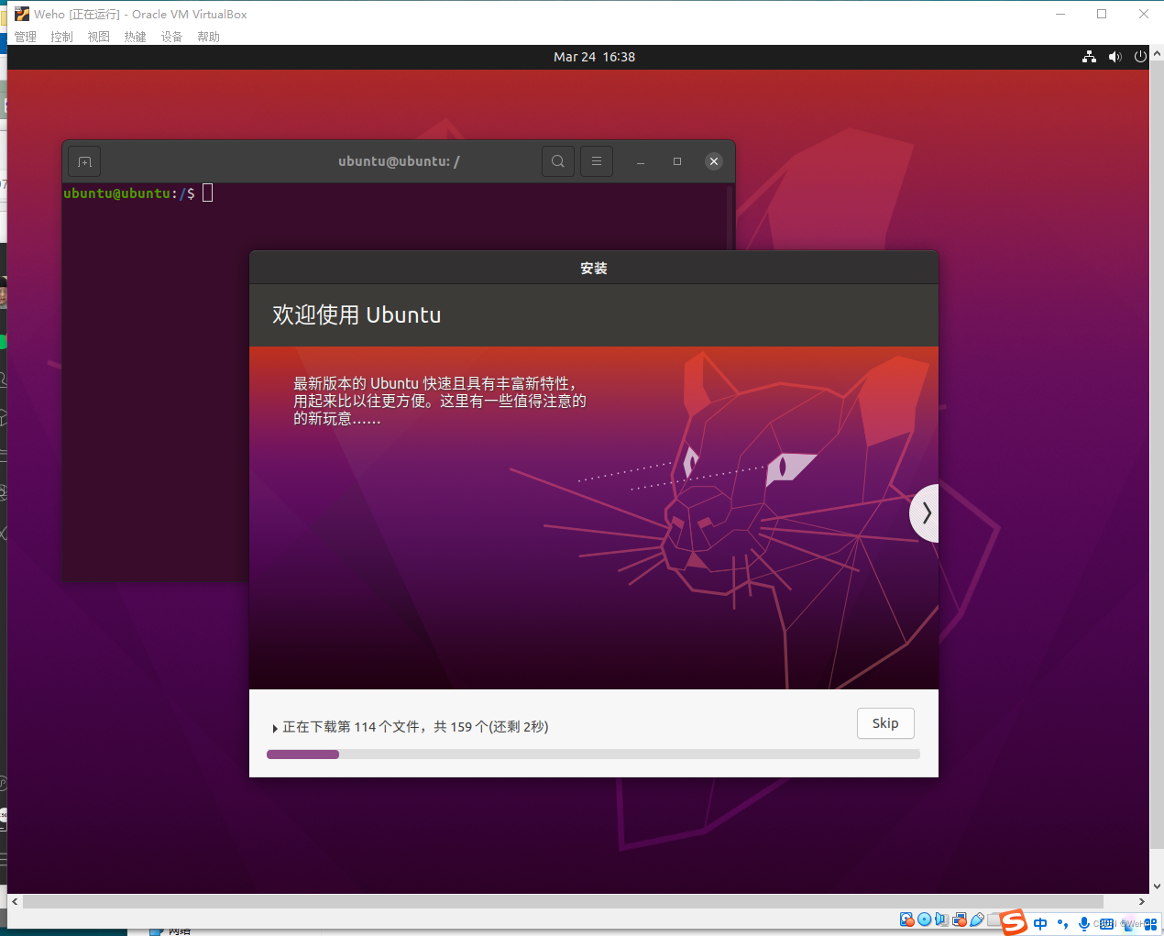Viewport: 1164px width, 936px height.
Task: Open the Ubuntu network status icon
Action: pos(1089,57)
